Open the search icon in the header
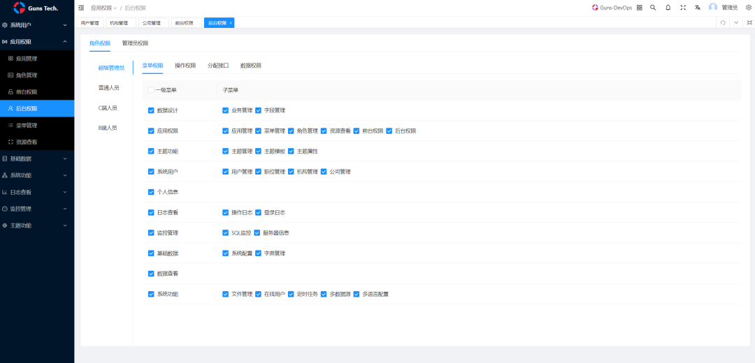 [x=653, y=8]
